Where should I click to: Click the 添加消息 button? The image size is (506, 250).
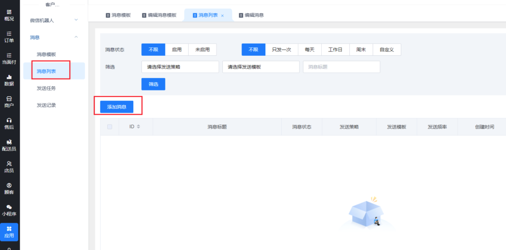[117, 107]
